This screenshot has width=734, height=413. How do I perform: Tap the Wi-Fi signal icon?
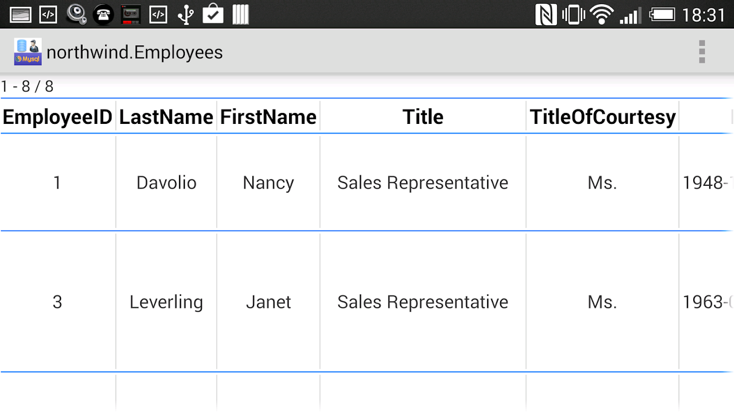pos(601,14)
